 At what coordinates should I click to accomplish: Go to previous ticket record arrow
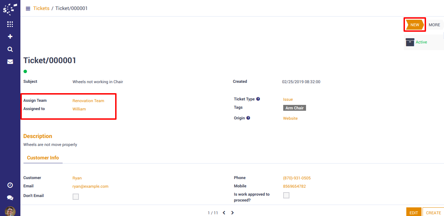[x=224, y=213]
